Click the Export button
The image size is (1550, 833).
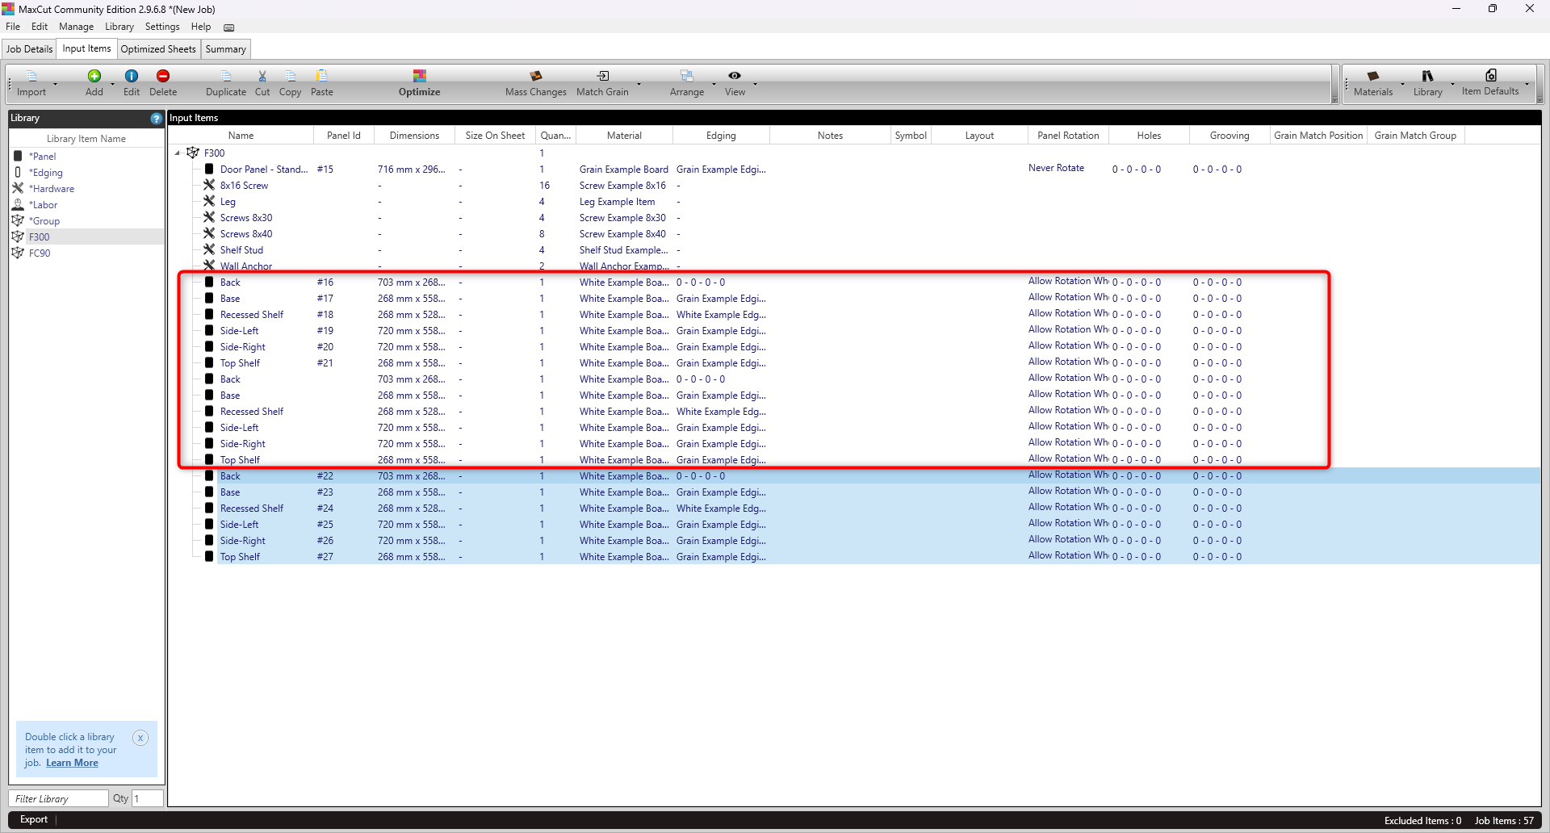tap(34, 819)
